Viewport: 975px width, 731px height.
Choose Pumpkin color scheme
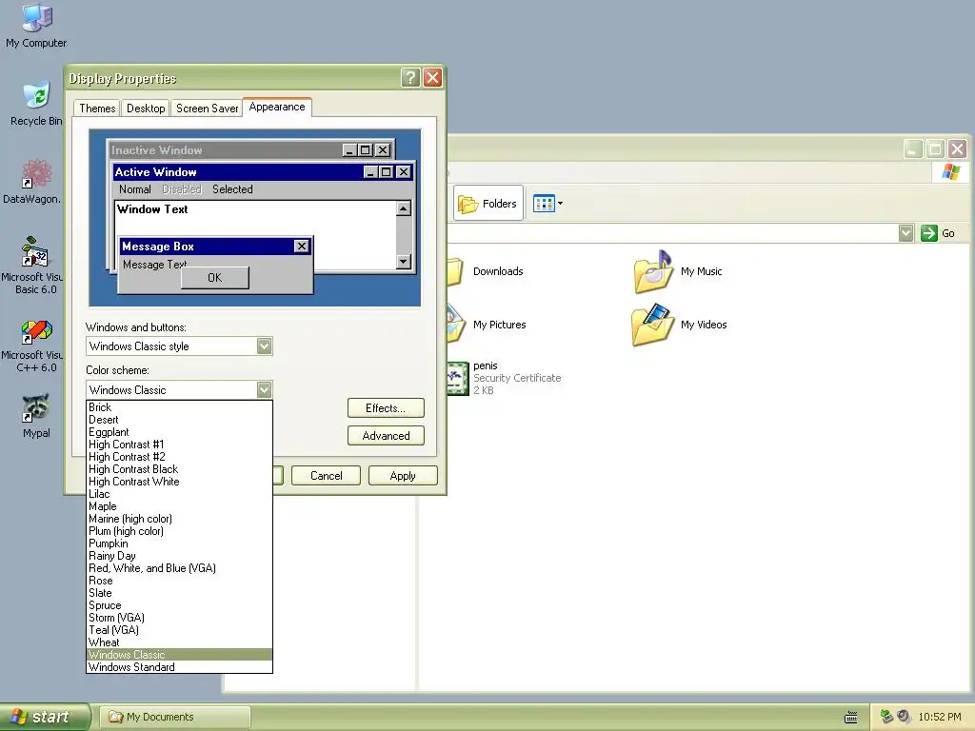(x=179, y=543)
